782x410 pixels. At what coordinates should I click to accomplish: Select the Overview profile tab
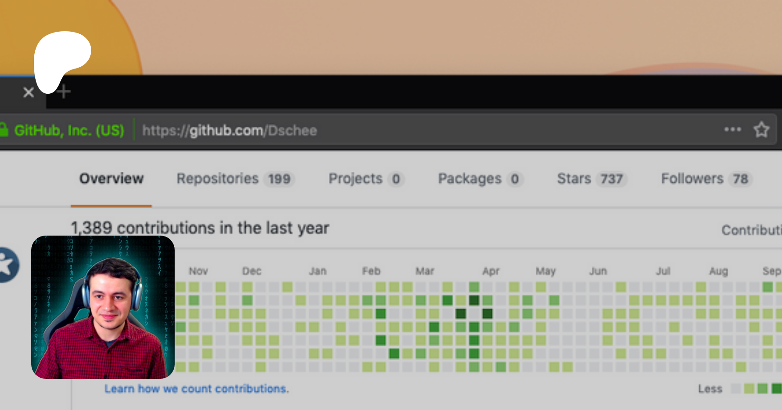click(111, 179)
